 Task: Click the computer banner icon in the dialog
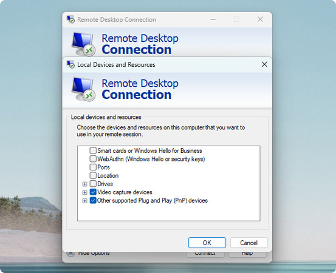(x=83, y=89)
